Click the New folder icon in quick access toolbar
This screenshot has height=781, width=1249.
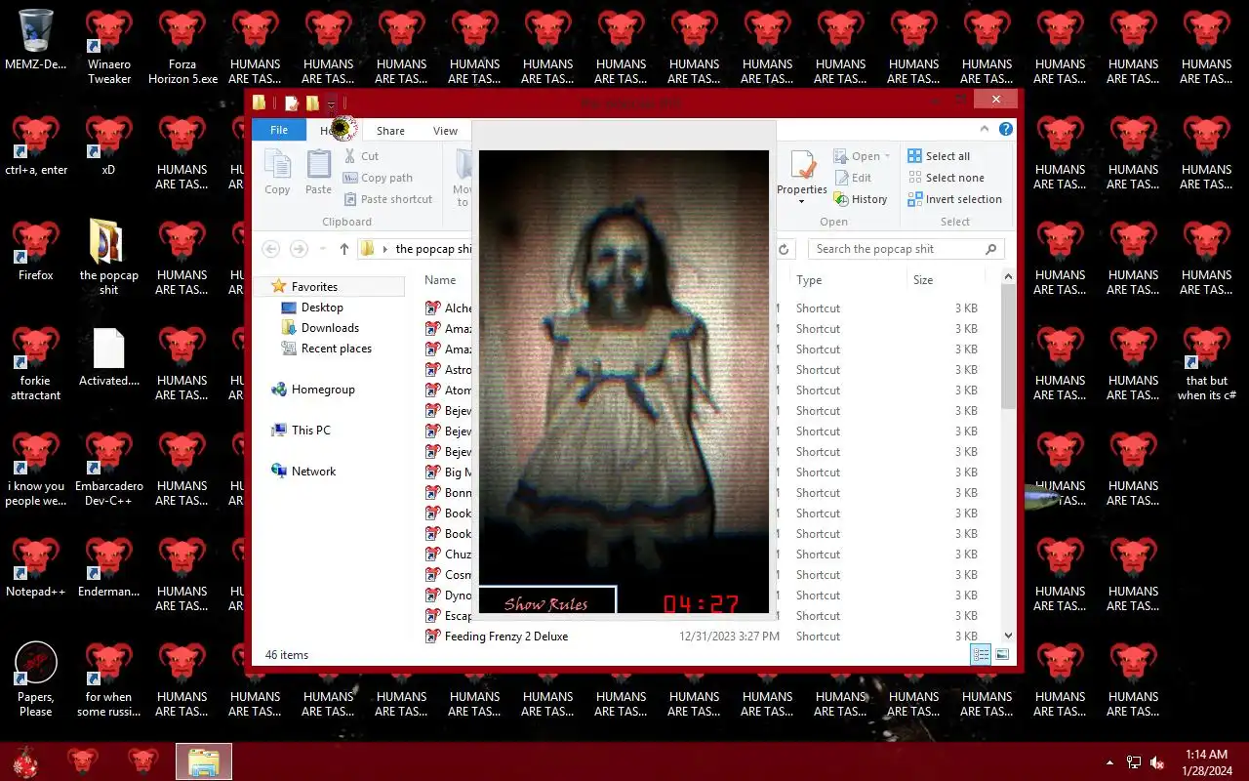click(x=312, y=103)
